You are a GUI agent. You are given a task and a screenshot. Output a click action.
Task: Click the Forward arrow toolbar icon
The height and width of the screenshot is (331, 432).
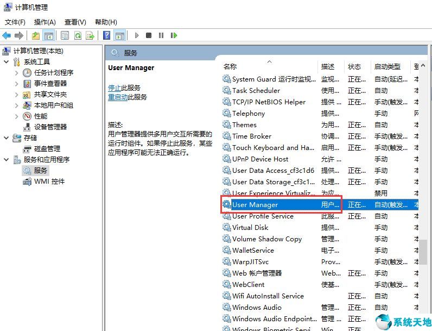click(19, 35)
